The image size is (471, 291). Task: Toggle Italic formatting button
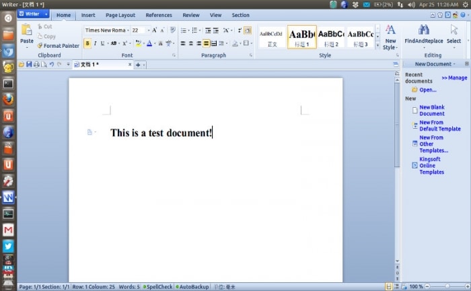pyautogui.click(x=96, y=44)
